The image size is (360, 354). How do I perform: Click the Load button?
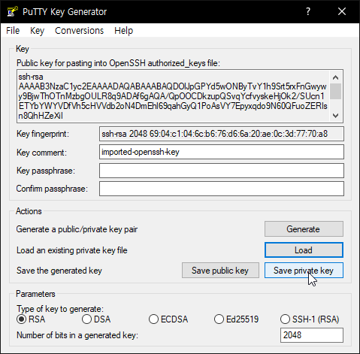(x=304, y=250)
